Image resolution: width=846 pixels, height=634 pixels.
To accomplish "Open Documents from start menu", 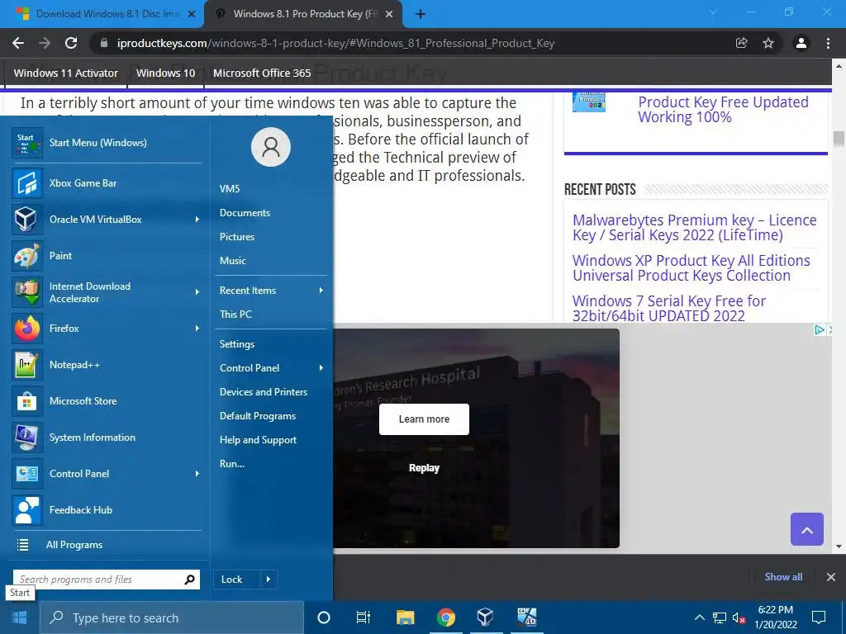I will tap(245, 213).
